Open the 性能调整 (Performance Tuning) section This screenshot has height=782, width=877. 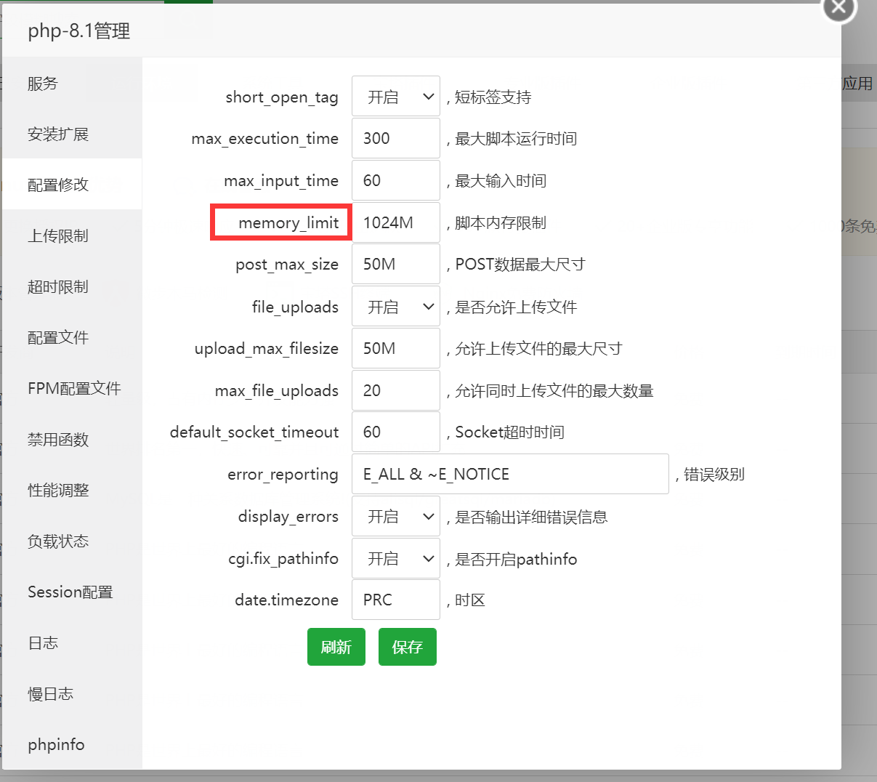coord(57,490)
